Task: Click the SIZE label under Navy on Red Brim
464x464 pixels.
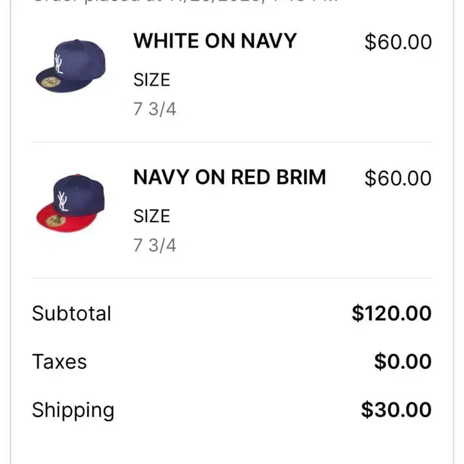Action: tap(152, 216)
